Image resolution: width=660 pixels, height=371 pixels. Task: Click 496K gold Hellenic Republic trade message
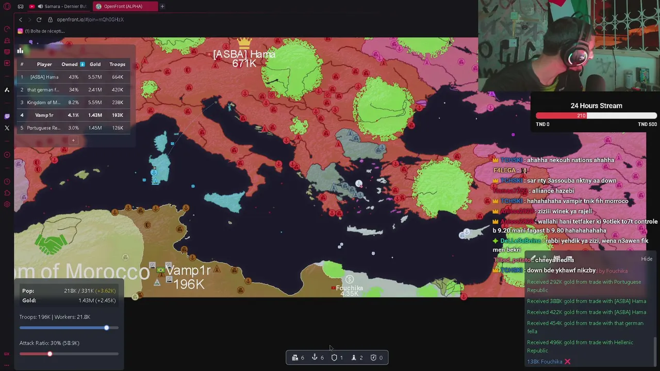[580, 346]
